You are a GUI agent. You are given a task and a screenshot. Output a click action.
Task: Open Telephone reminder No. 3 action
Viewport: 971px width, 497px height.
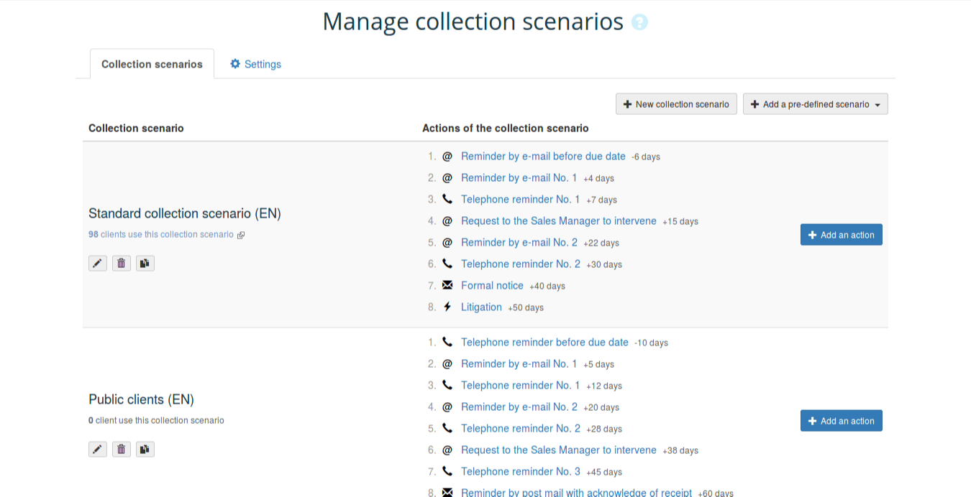(521, 471)
